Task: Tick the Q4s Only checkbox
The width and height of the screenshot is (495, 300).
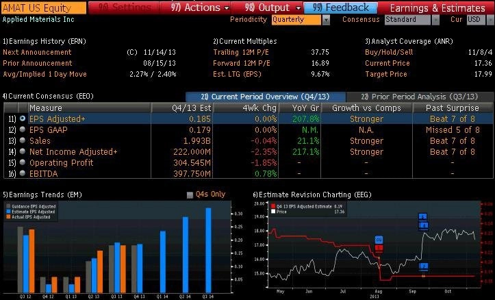Action: coord(190,195)
